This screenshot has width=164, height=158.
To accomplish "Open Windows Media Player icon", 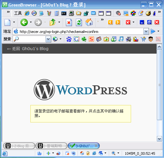I will pyautogui.click(x=34, y=13).
